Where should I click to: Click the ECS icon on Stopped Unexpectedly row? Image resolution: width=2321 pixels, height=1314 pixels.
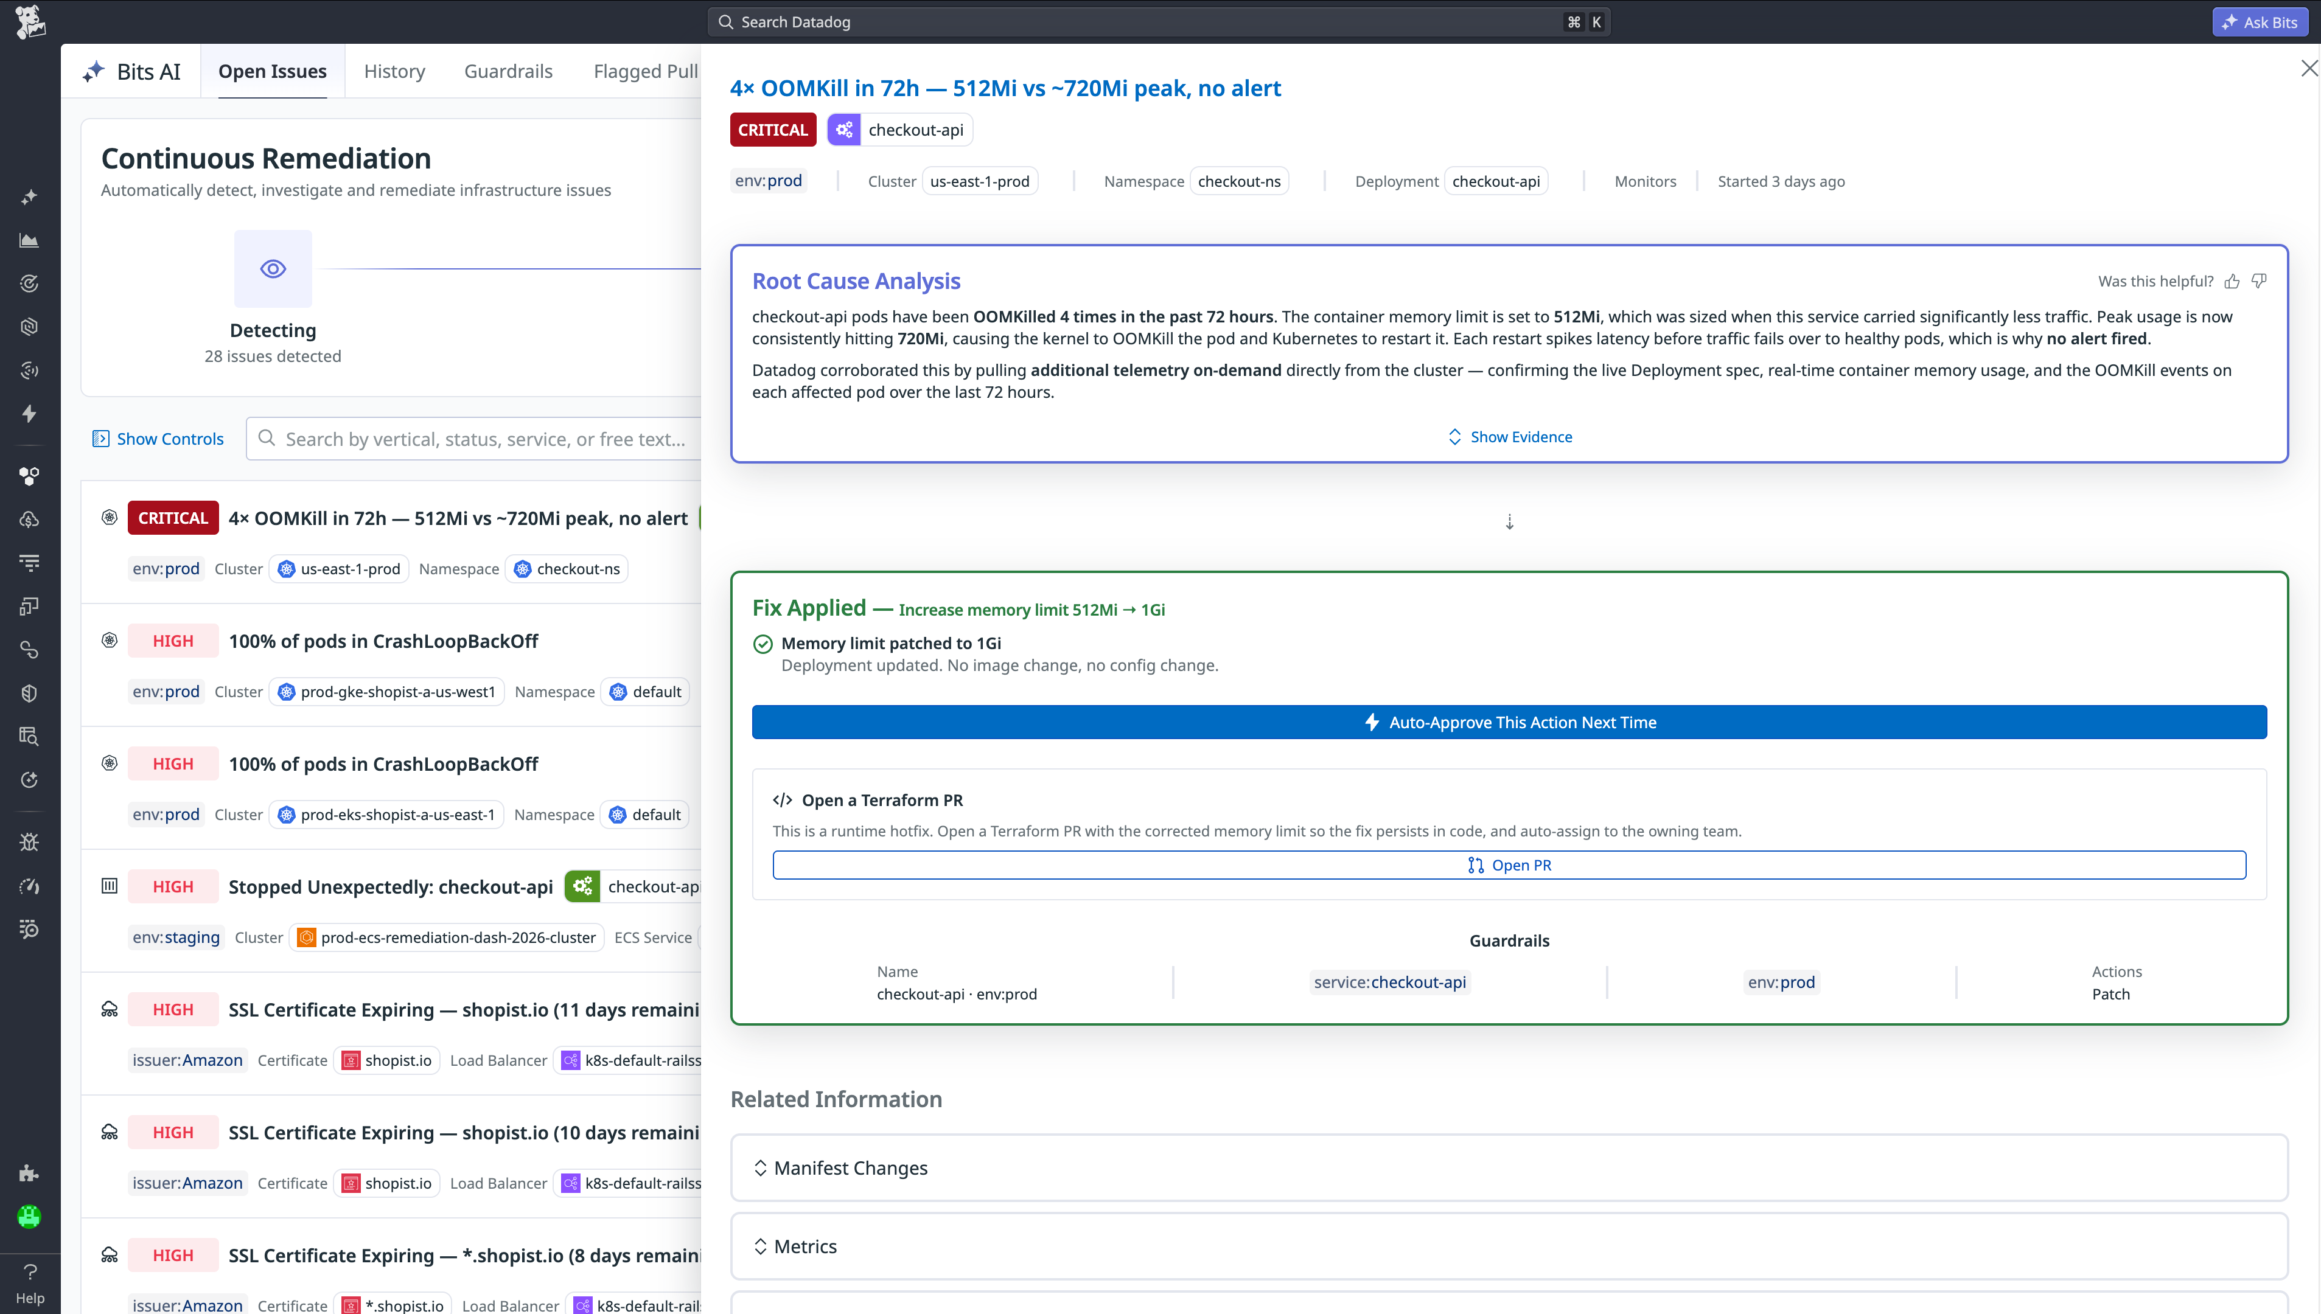(109, 885)
